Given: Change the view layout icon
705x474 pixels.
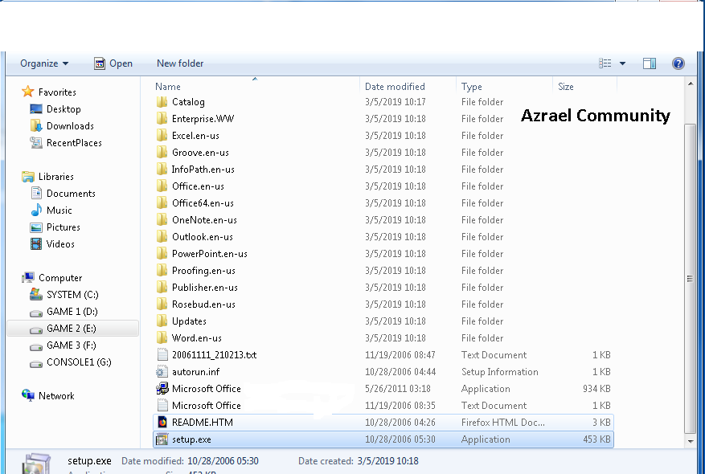Looking at the screenshot, I should (605, 63).
